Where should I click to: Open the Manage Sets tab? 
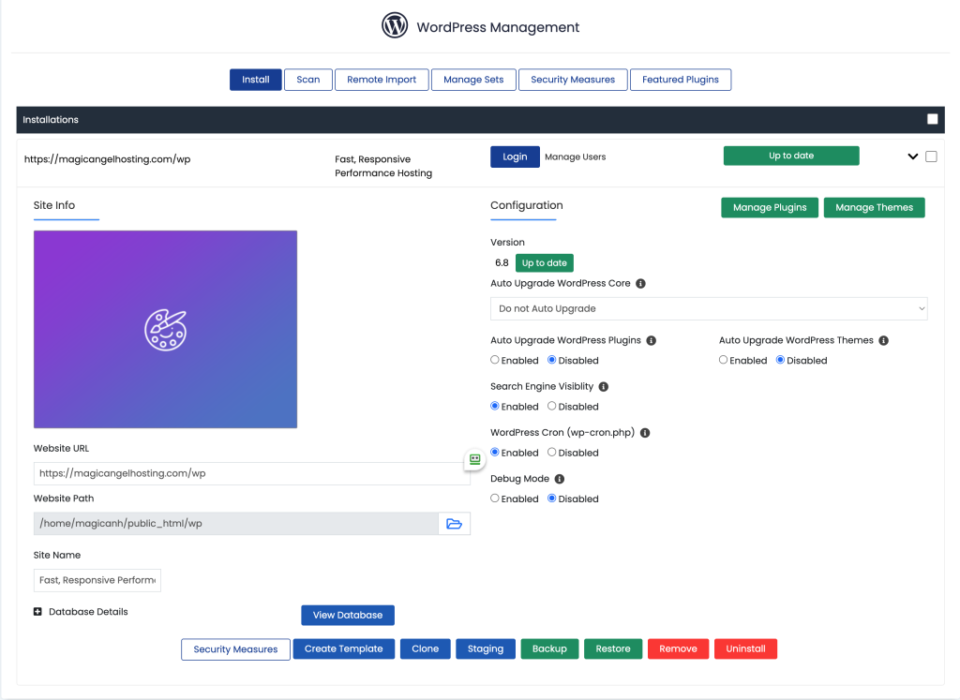click(x=473, y=80)
